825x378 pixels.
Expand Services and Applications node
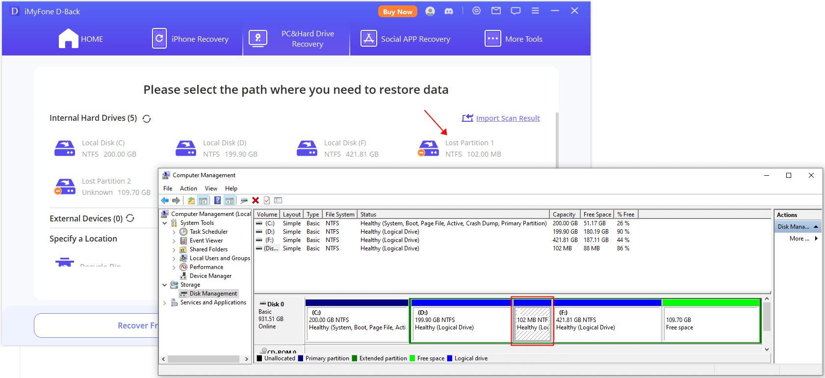tap(165, 303)
